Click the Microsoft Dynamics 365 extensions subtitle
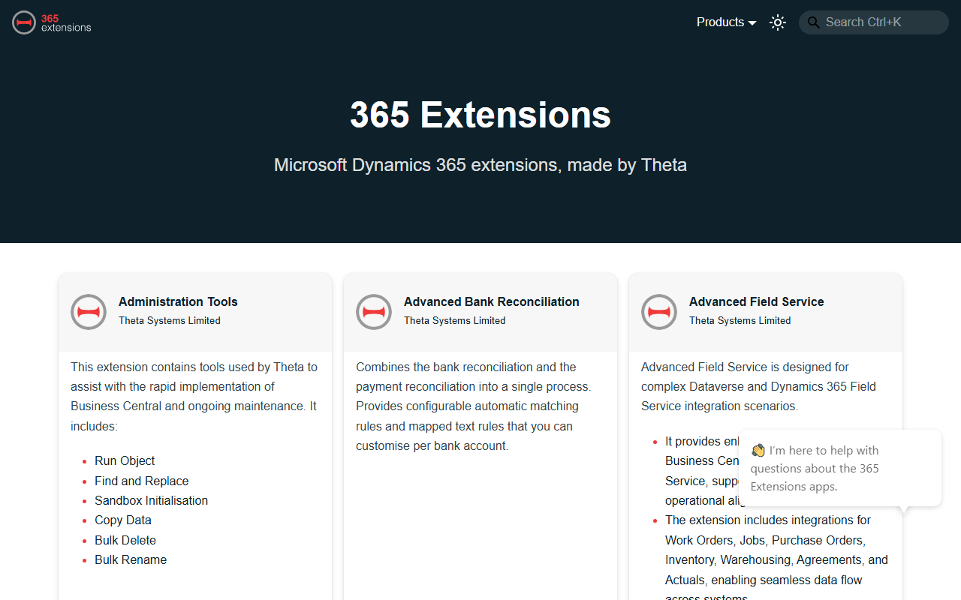The height and width of the screenshot is (600, 961). [x=480, y=165]
